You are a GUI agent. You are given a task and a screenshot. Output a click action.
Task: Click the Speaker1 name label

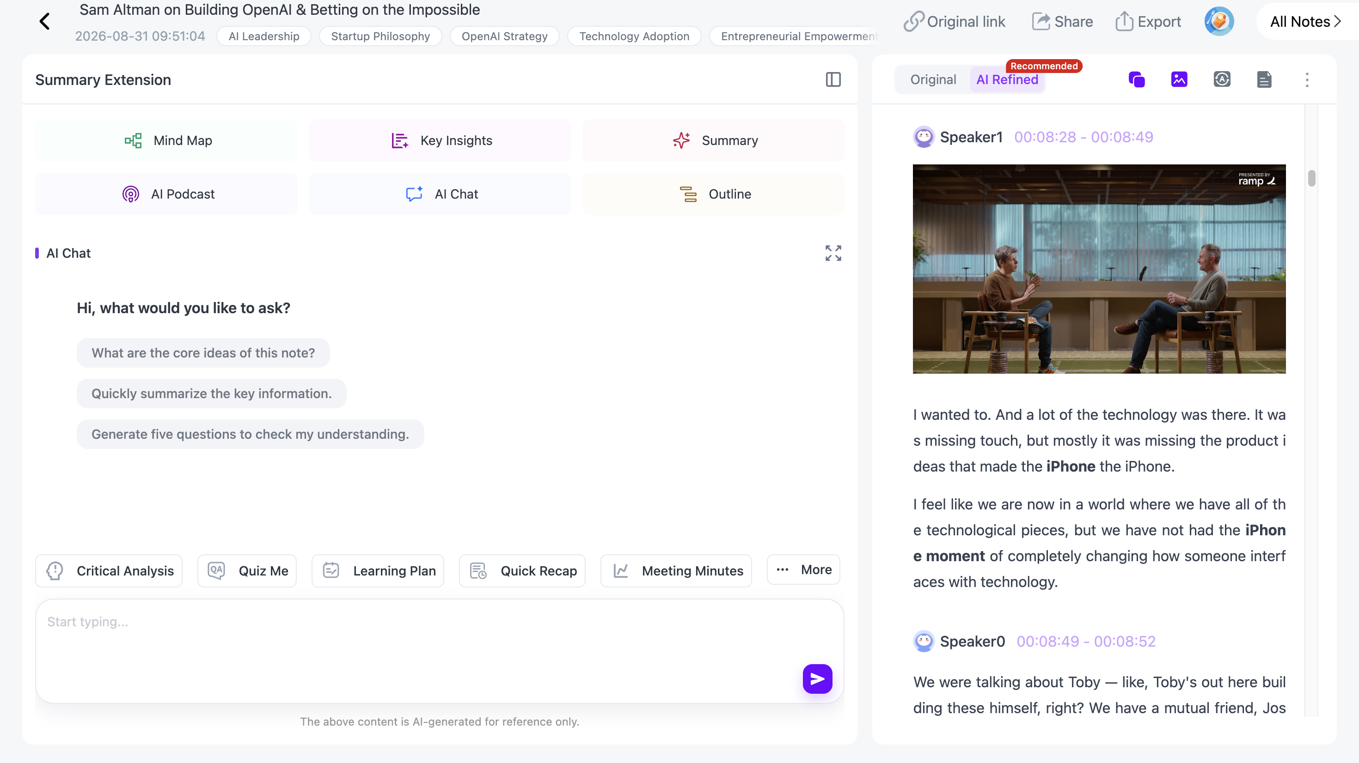pyautogui.click(x=971, y=137)
